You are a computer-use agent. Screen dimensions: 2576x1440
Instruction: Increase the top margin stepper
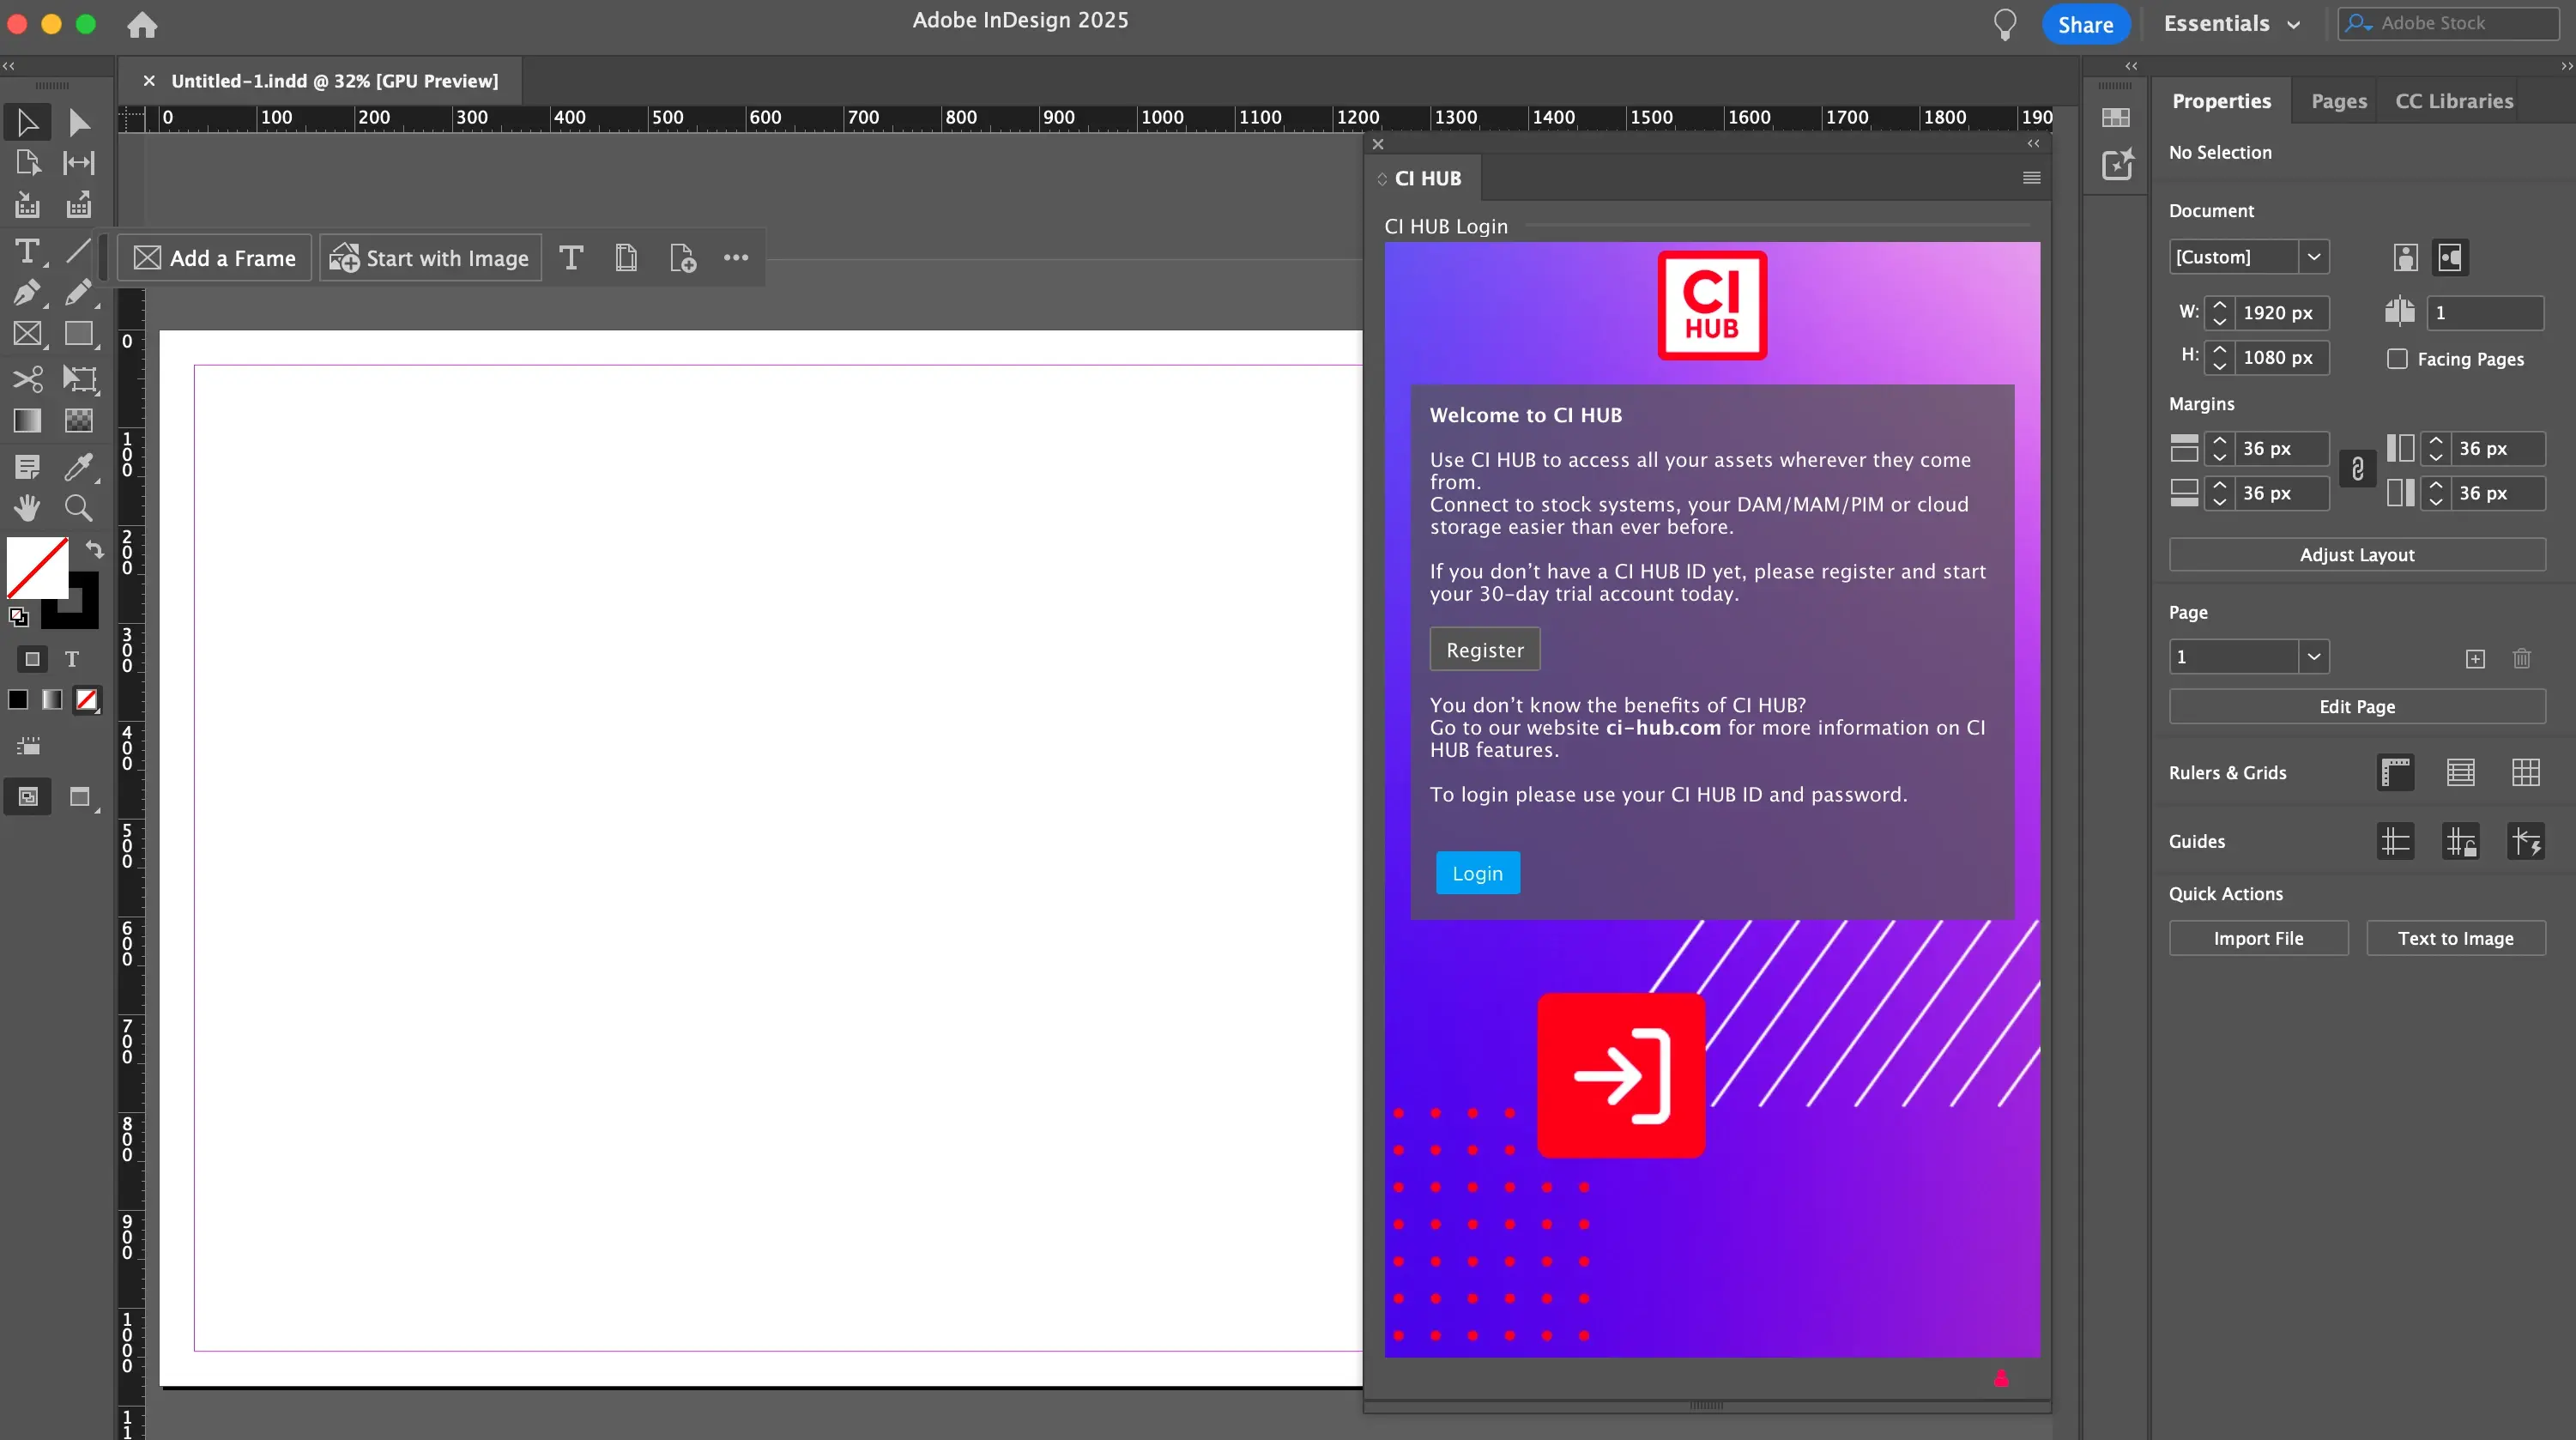click(x=2219, y=441)
